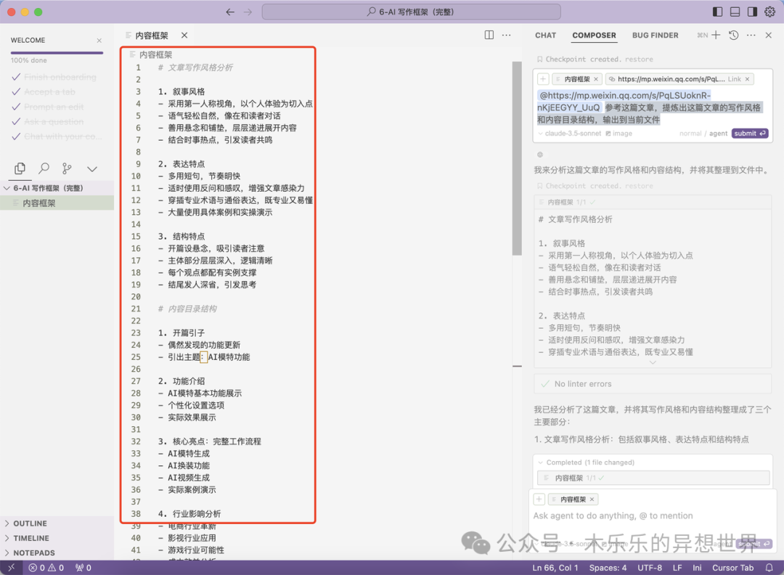Remove the 内容框架 chip from top prompt
The width and height of the screenshot is (784, 575).
click(x=596, y=79)
